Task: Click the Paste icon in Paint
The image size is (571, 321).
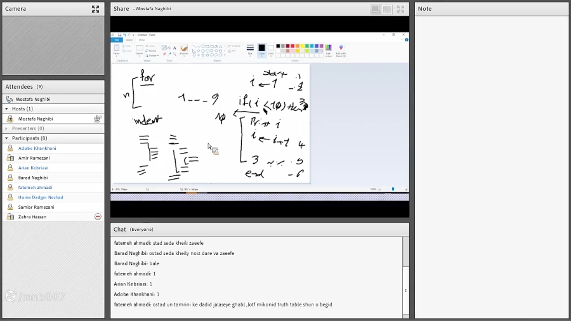Action: (117, 49)
